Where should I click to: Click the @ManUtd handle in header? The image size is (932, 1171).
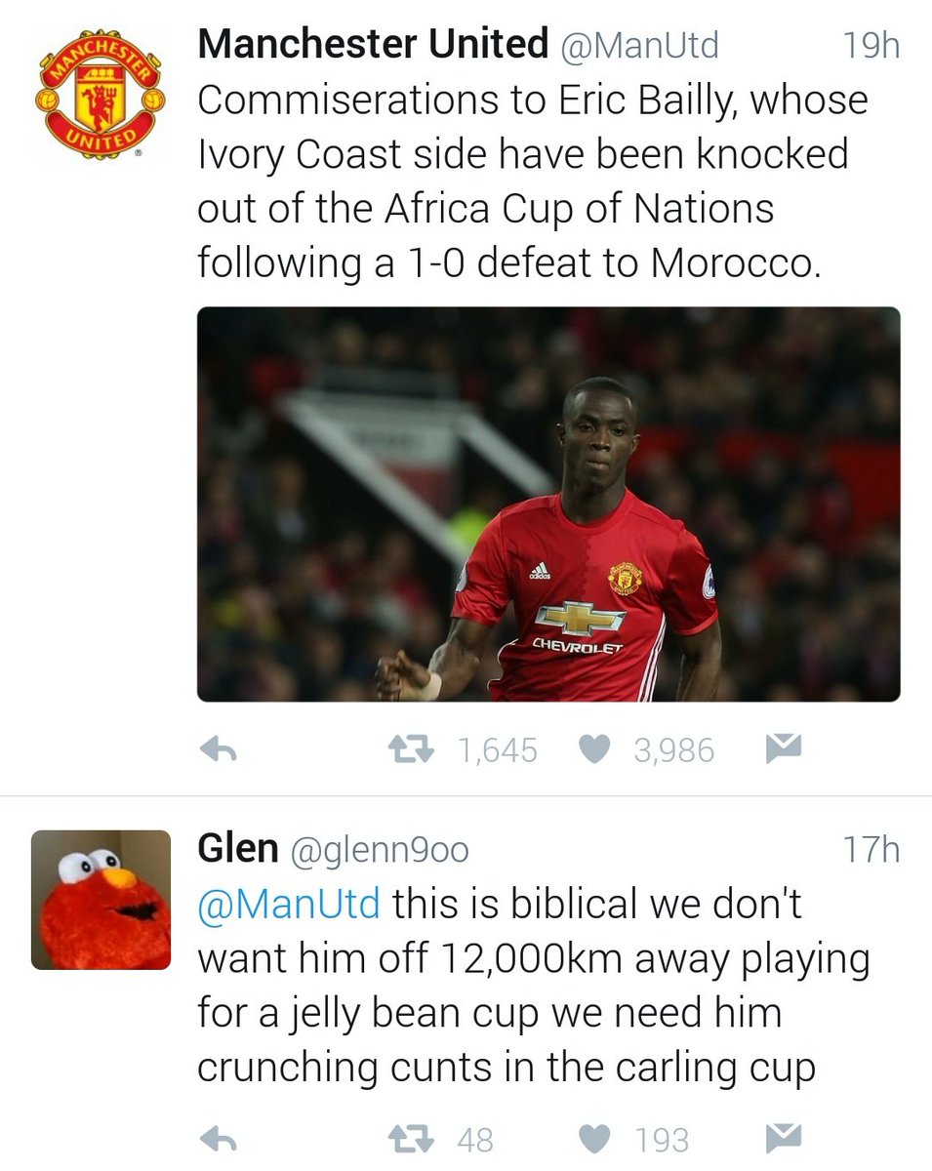[638, 45]
